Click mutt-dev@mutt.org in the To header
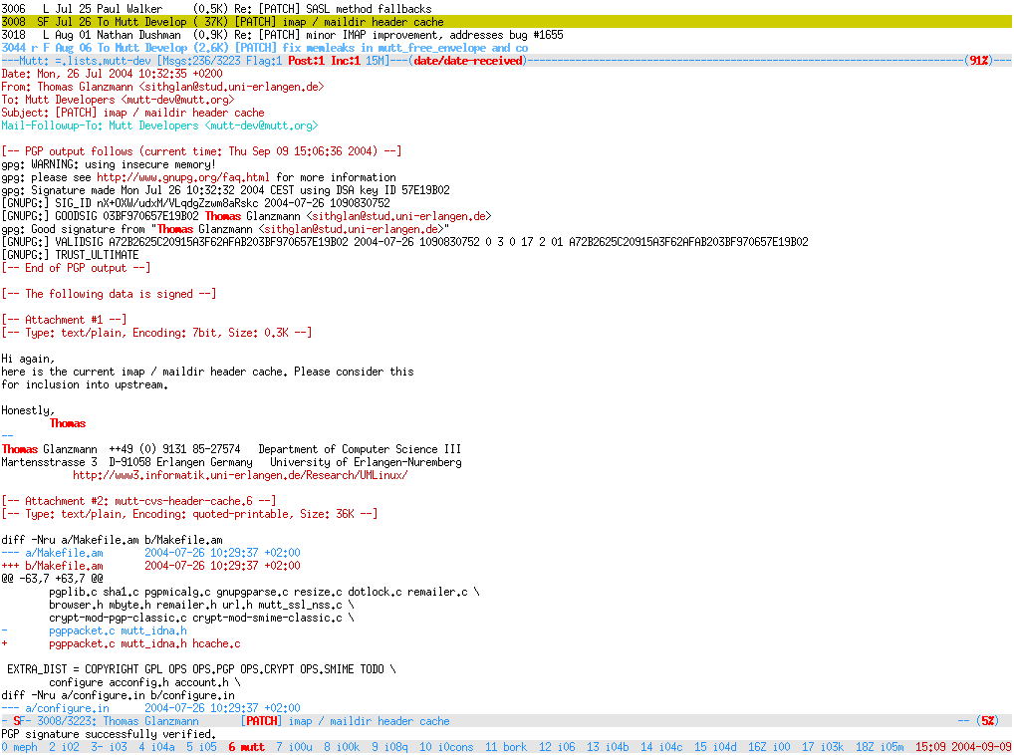Screen dimensions: 1014x755 (178, 100)
